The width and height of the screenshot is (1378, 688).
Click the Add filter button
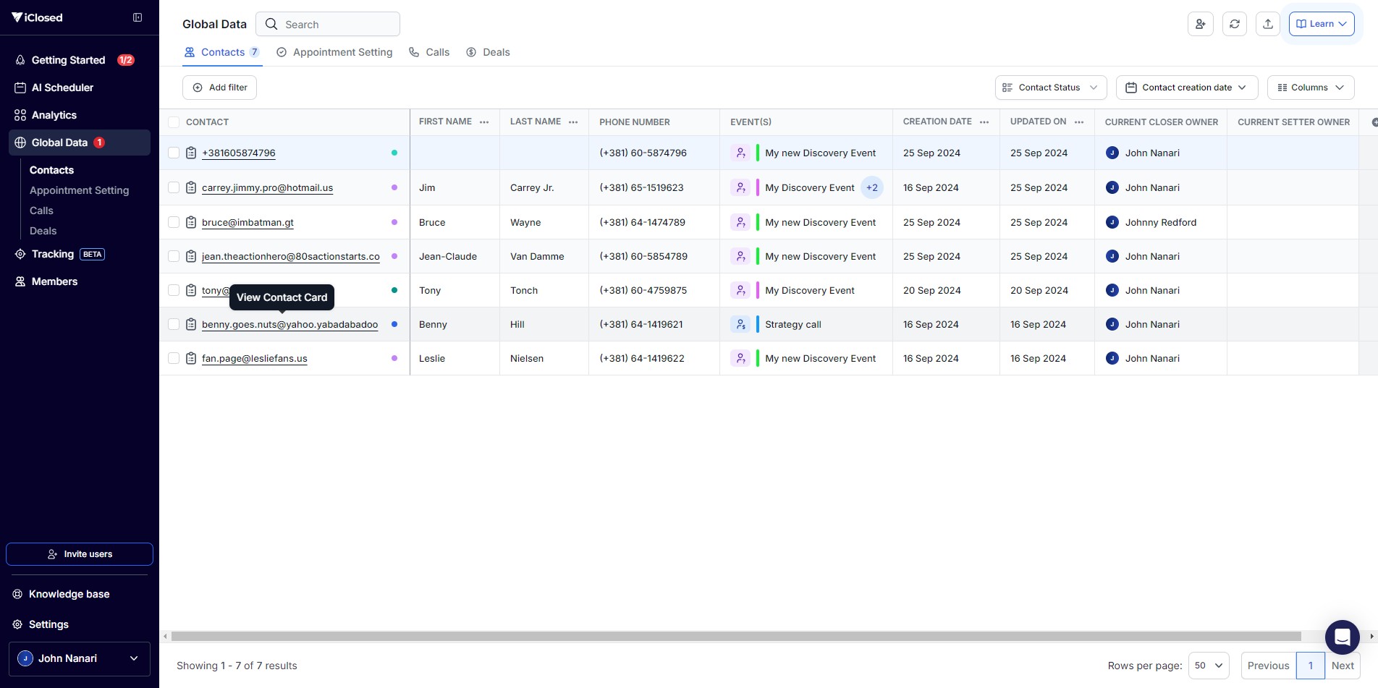219,88
